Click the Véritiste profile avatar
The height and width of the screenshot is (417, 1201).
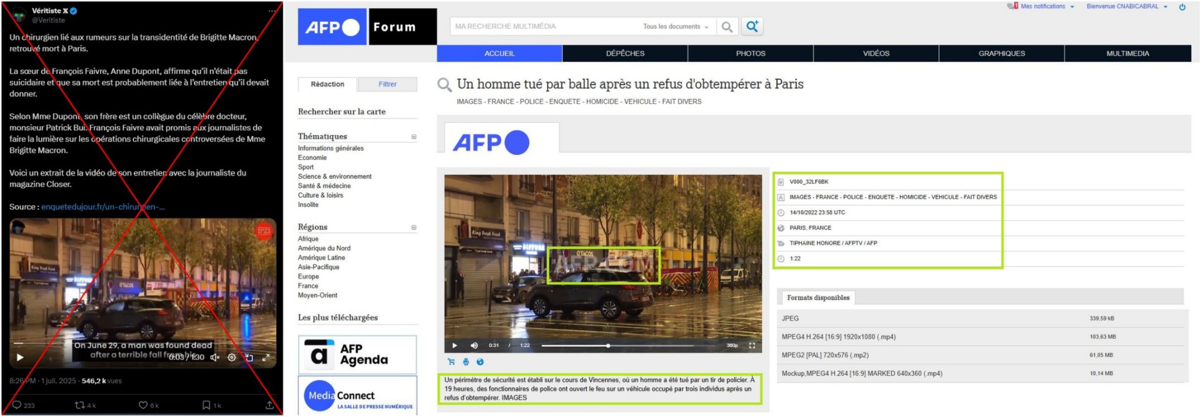click(19, 15)
